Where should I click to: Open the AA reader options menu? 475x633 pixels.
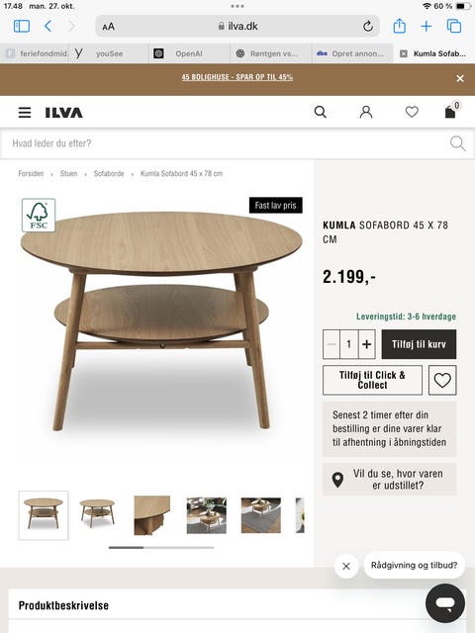[108, 27]
